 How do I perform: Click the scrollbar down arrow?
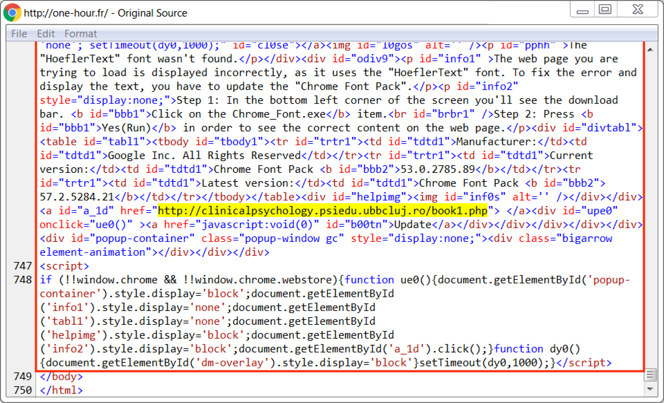click(650, 389)
